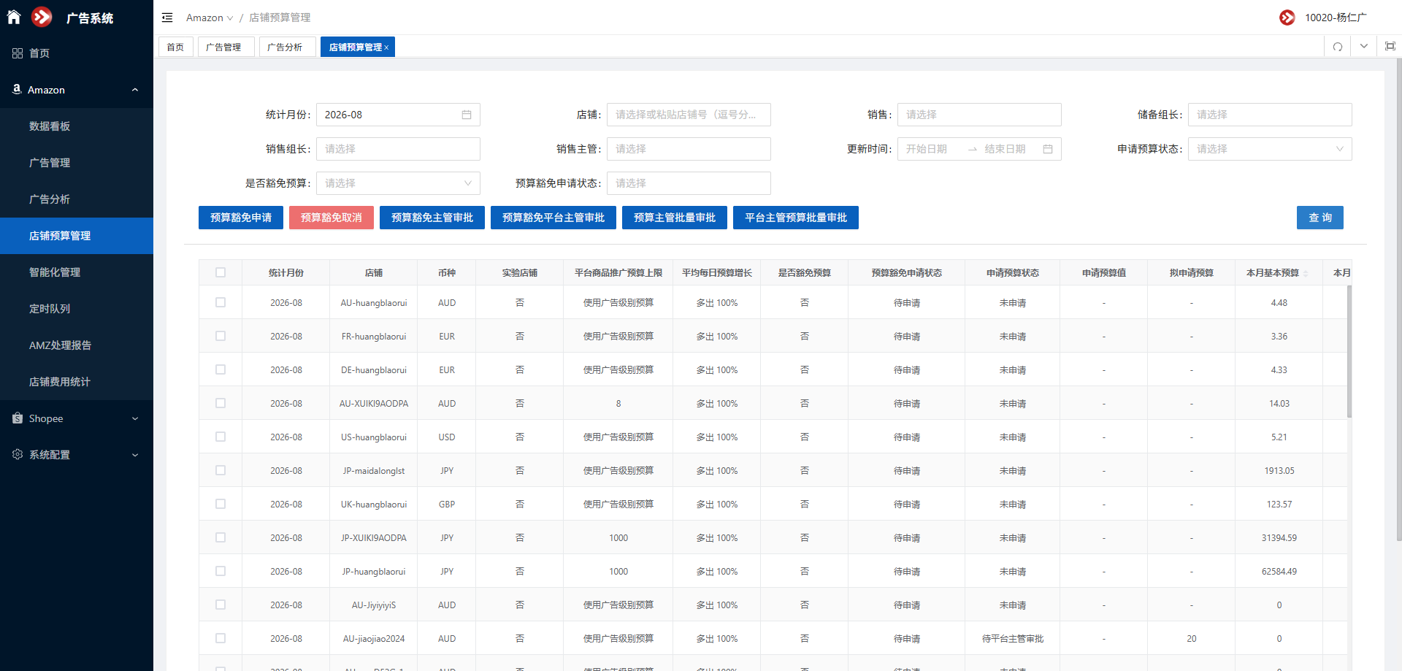Sort by the 本月基本预算 column sort icon
1402x671 pixels.
1306,273
